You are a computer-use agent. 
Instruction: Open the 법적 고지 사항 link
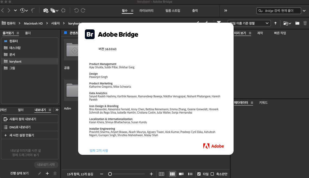(99, 150)
